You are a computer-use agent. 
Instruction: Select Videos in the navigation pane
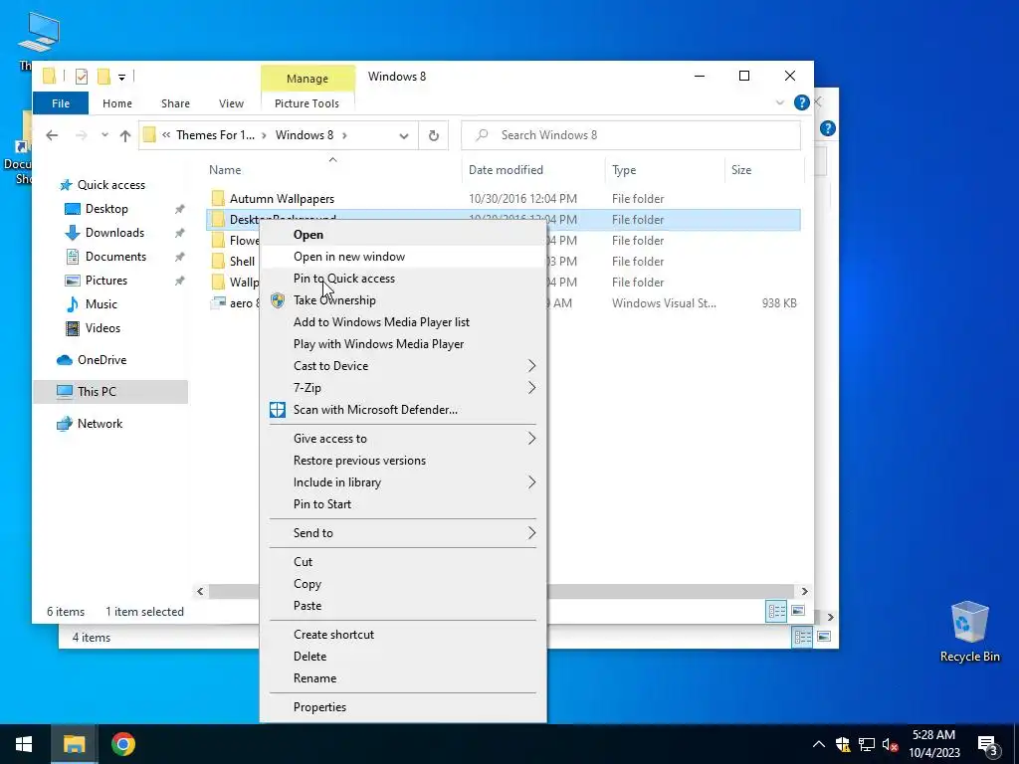102,328
